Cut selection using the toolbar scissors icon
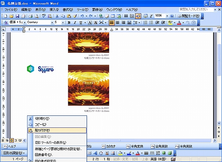Viewport: 222px width, 162px height. pyautogui.click(x=57, y=16)
